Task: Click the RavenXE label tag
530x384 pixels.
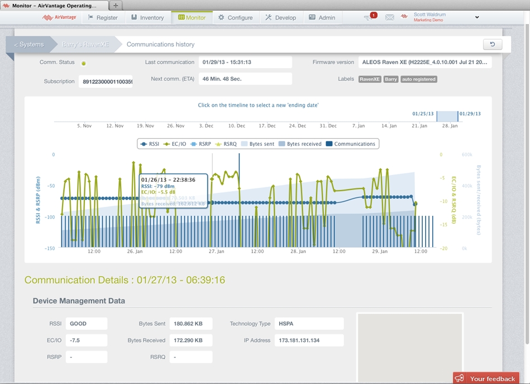Action: pos(370,79)
